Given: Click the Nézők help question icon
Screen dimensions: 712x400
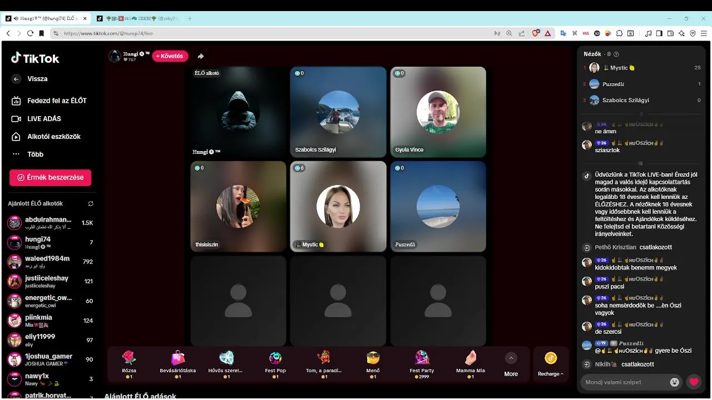Looking at the screenshot, I should coord(616,54).
